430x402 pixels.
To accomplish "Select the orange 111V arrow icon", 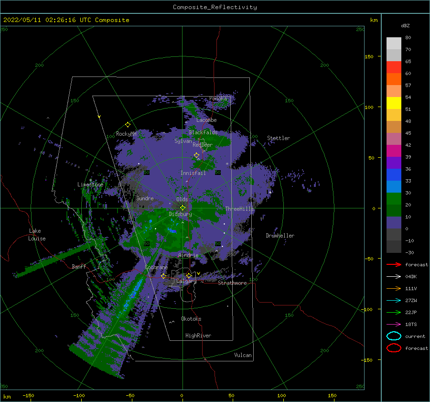I will 394,288.
